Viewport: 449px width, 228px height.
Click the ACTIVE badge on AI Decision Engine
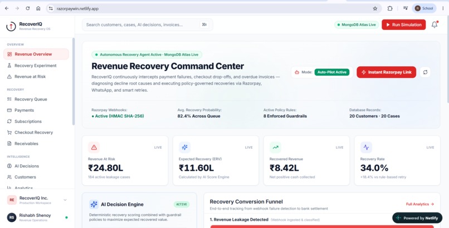[182, 204]
